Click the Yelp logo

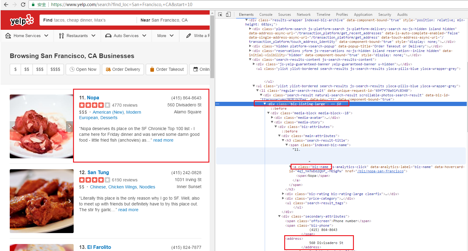pos(22,20)
